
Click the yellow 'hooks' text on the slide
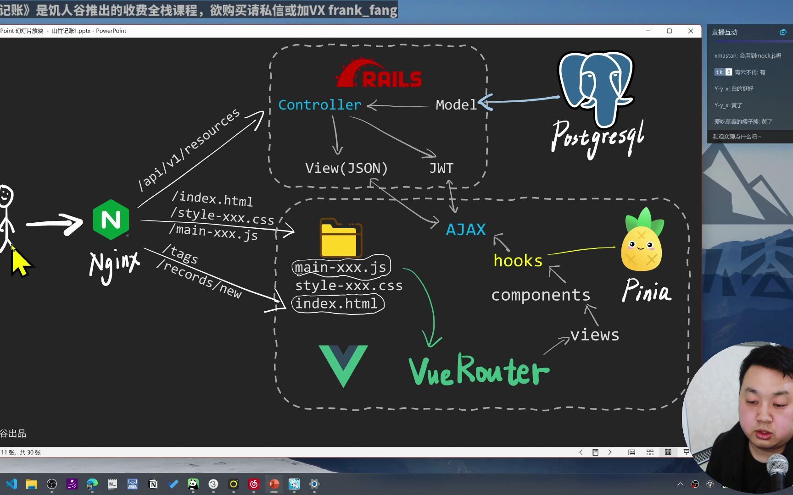tap(518, 260)
